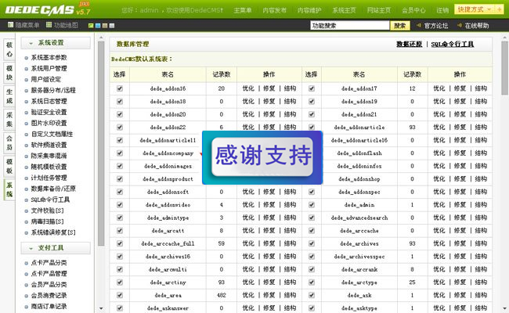Select the light gray skin color swatch

coord(112,25)
